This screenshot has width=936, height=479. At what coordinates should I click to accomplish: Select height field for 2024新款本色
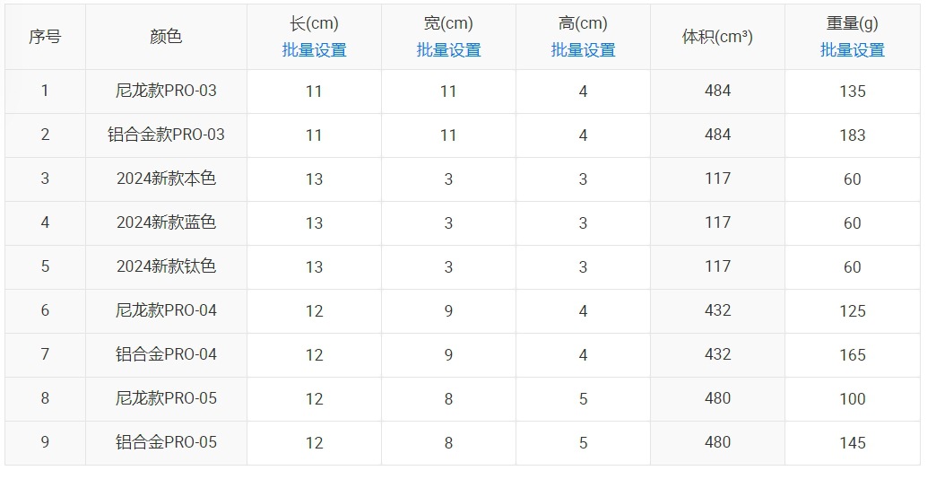[x=583, y=179]
